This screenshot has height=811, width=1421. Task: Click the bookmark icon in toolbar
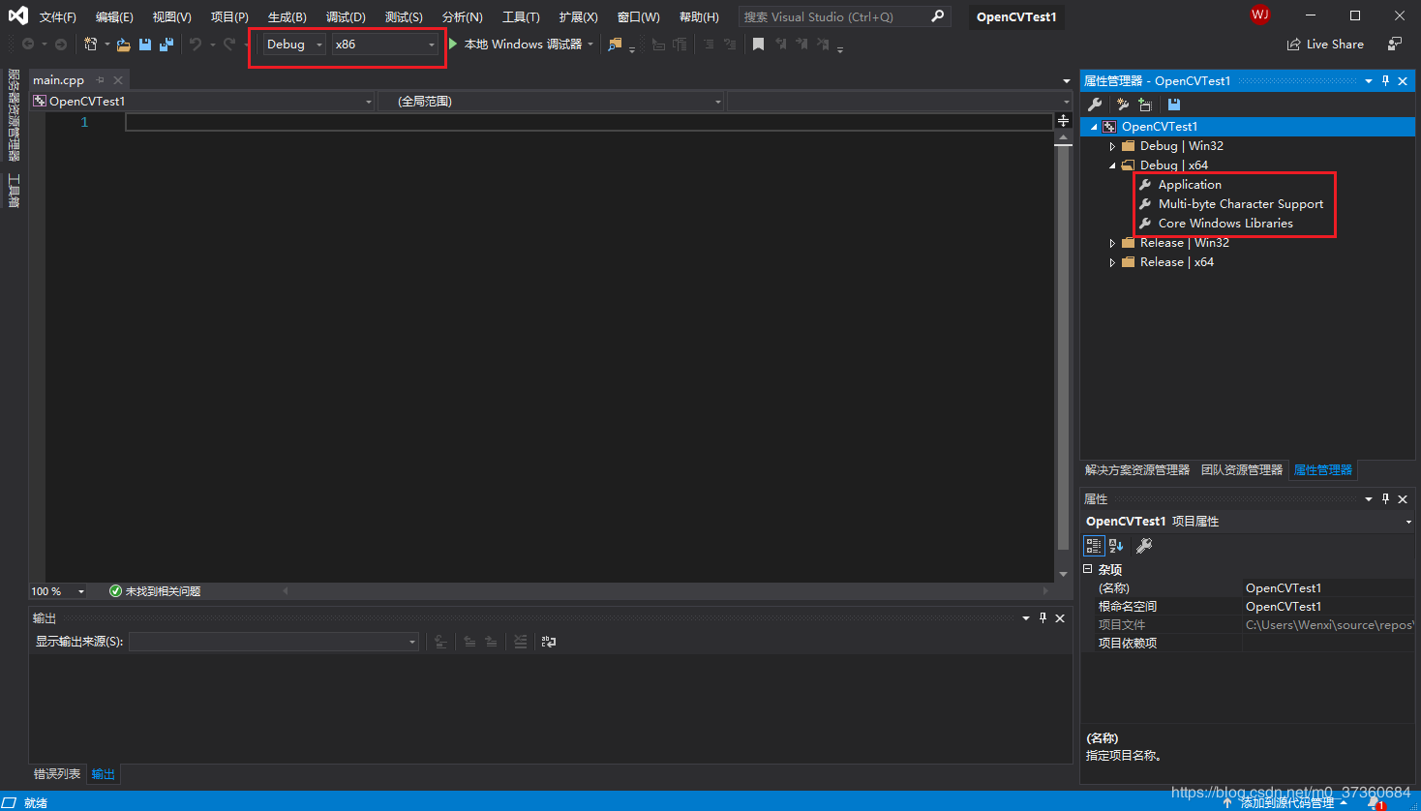pyautogui.click(x=758, y=45)
